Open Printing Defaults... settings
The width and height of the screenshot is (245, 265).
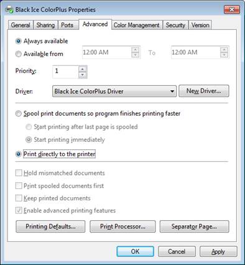[x=50, y=226]
